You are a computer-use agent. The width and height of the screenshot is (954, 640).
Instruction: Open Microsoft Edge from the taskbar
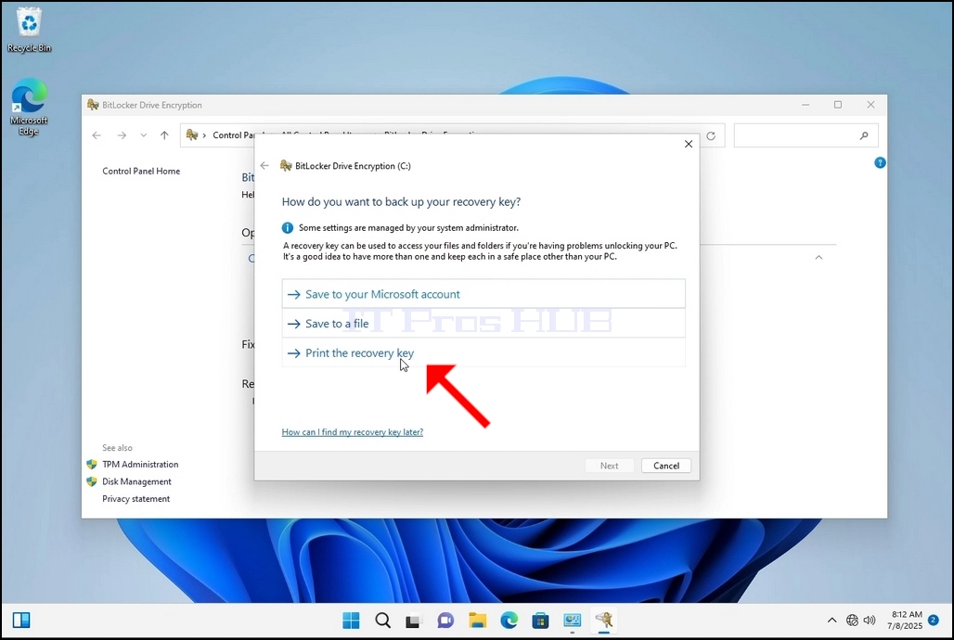coord(509,621)
